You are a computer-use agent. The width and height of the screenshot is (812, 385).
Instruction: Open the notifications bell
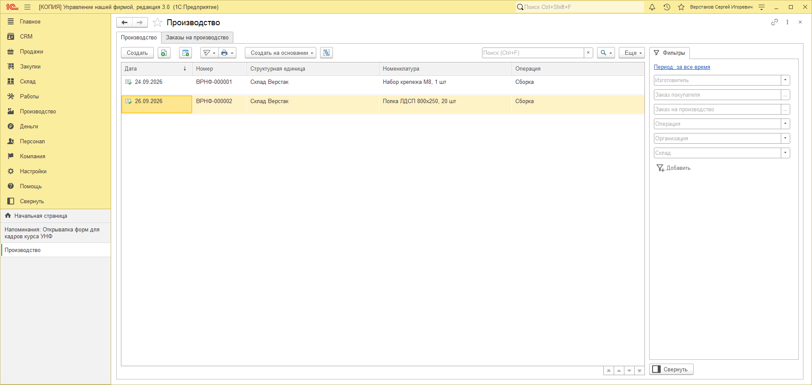tap(652, 7)
